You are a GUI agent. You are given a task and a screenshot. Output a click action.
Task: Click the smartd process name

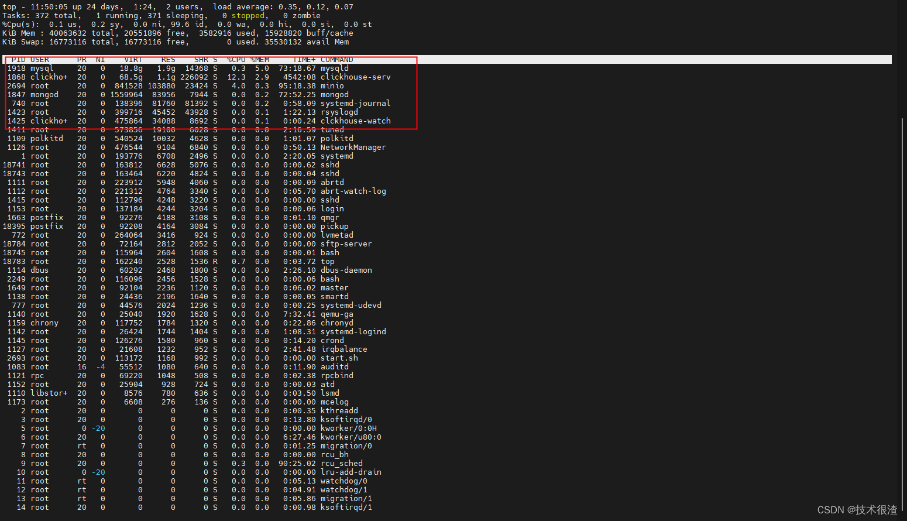(x=335, y=297)
